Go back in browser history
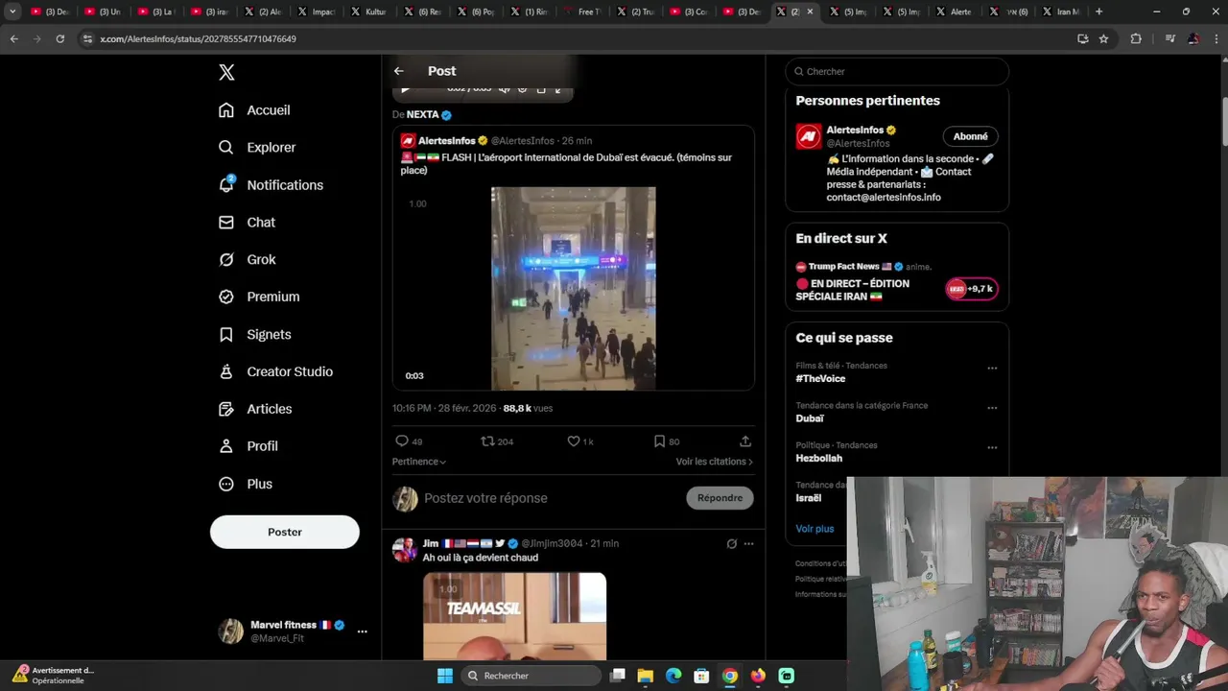The width and height of the screenshot is (1228, 691). pyautogui.click(x=13, y=38)
